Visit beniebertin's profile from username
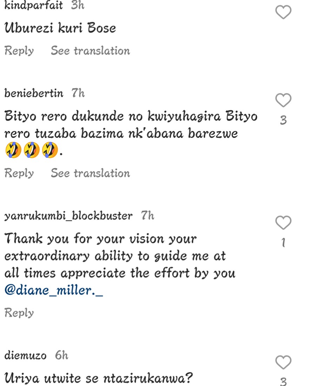The width and height of the screenshot is (315, 386). point(34,94)
